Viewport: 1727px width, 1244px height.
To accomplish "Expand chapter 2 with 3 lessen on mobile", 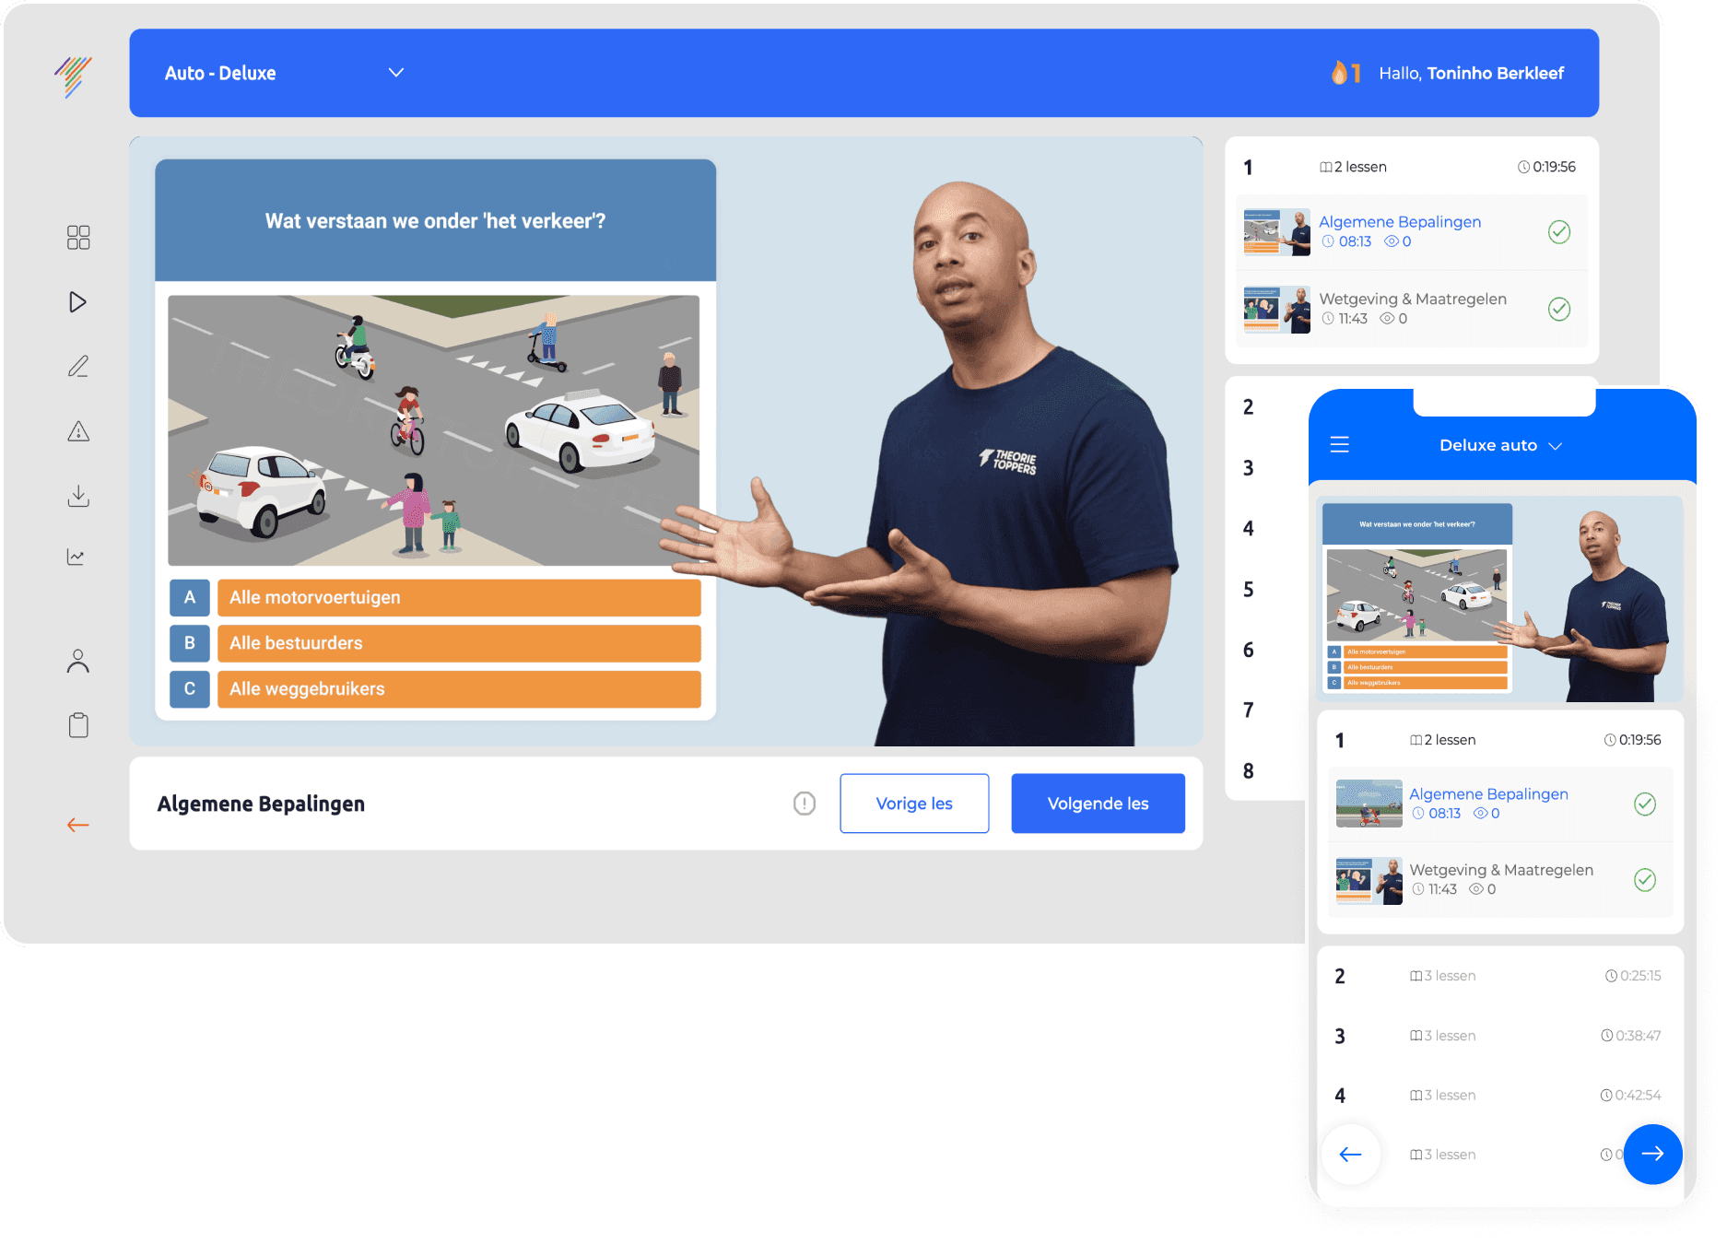I will click(1498, 976).
